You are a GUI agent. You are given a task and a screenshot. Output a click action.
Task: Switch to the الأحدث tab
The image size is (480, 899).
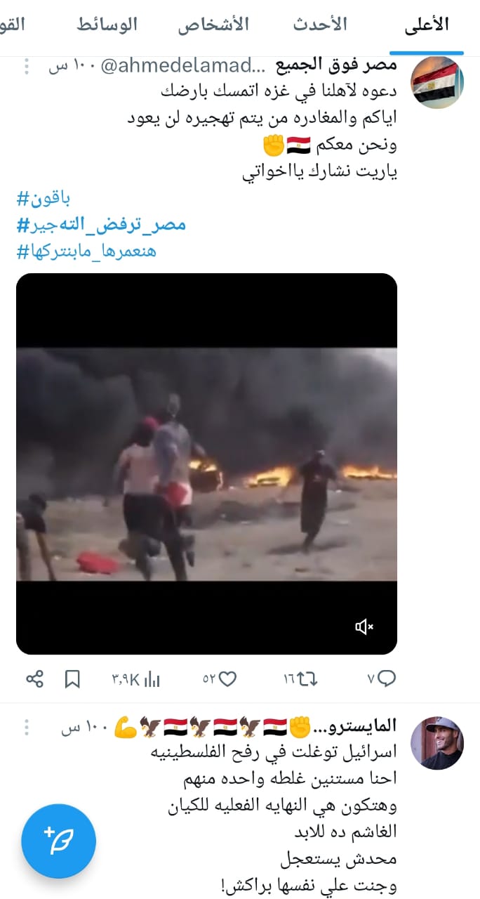(x=320, y=25)
